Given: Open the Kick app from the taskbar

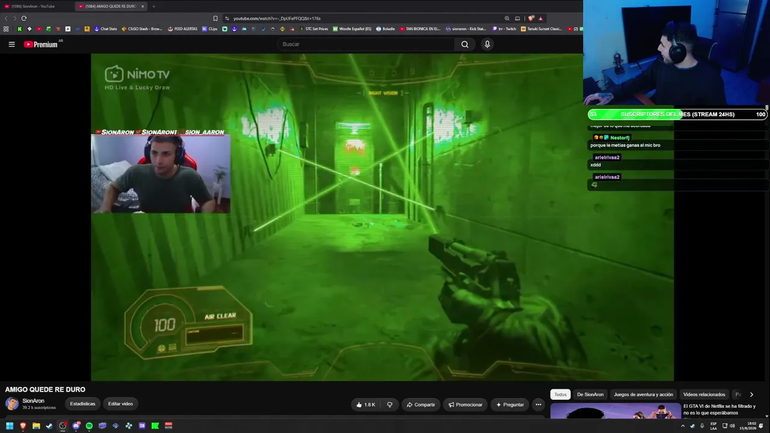Looking at the screenshot, I should pos(155,426).
